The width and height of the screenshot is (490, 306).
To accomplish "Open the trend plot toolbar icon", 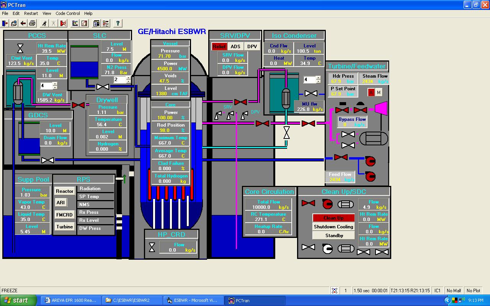I will pos(75,23).
